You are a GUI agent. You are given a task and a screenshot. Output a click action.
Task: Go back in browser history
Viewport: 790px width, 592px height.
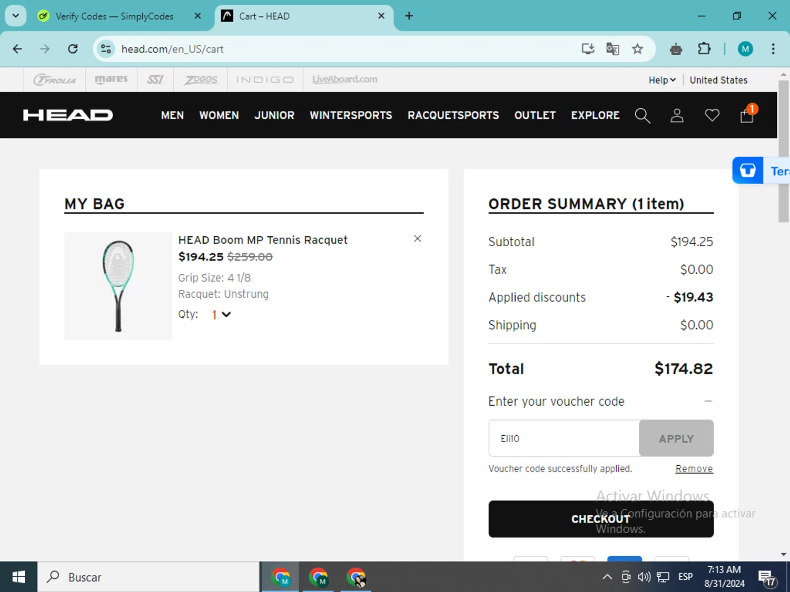click(17, 49)
